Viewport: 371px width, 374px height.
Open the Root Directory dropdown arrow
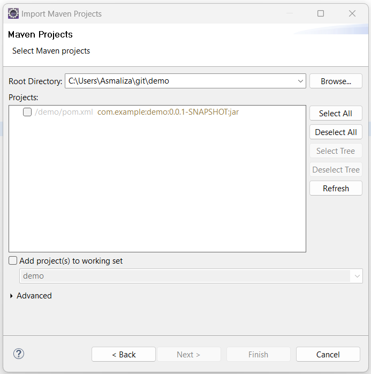click(x=300, y=81)
